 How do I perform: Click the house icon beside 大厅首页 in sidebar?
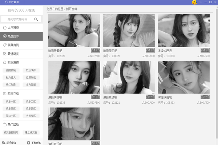pyautogui.click(x=5, y=28)
